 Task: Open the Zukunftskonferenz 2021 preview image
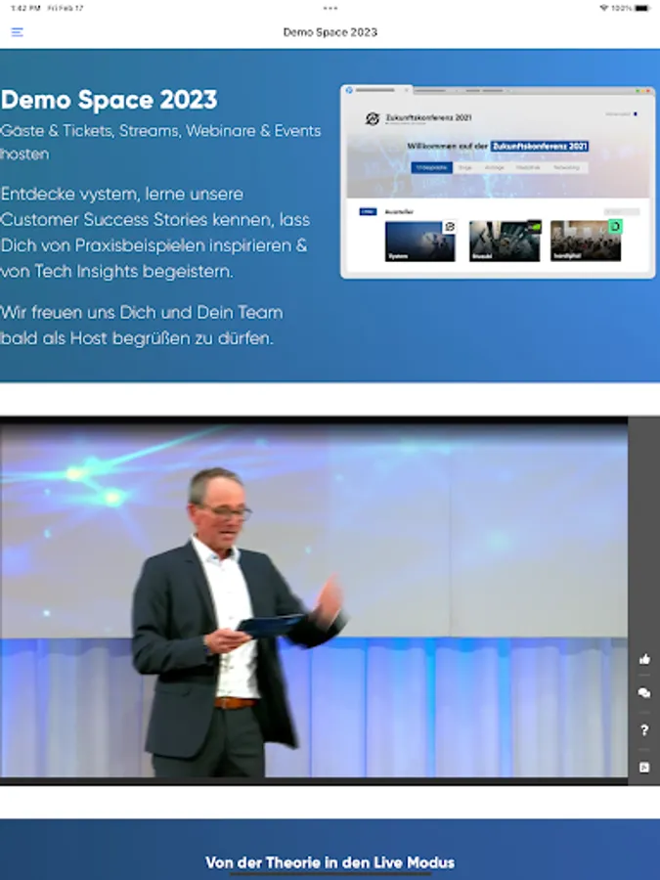[x=498, y=182]
